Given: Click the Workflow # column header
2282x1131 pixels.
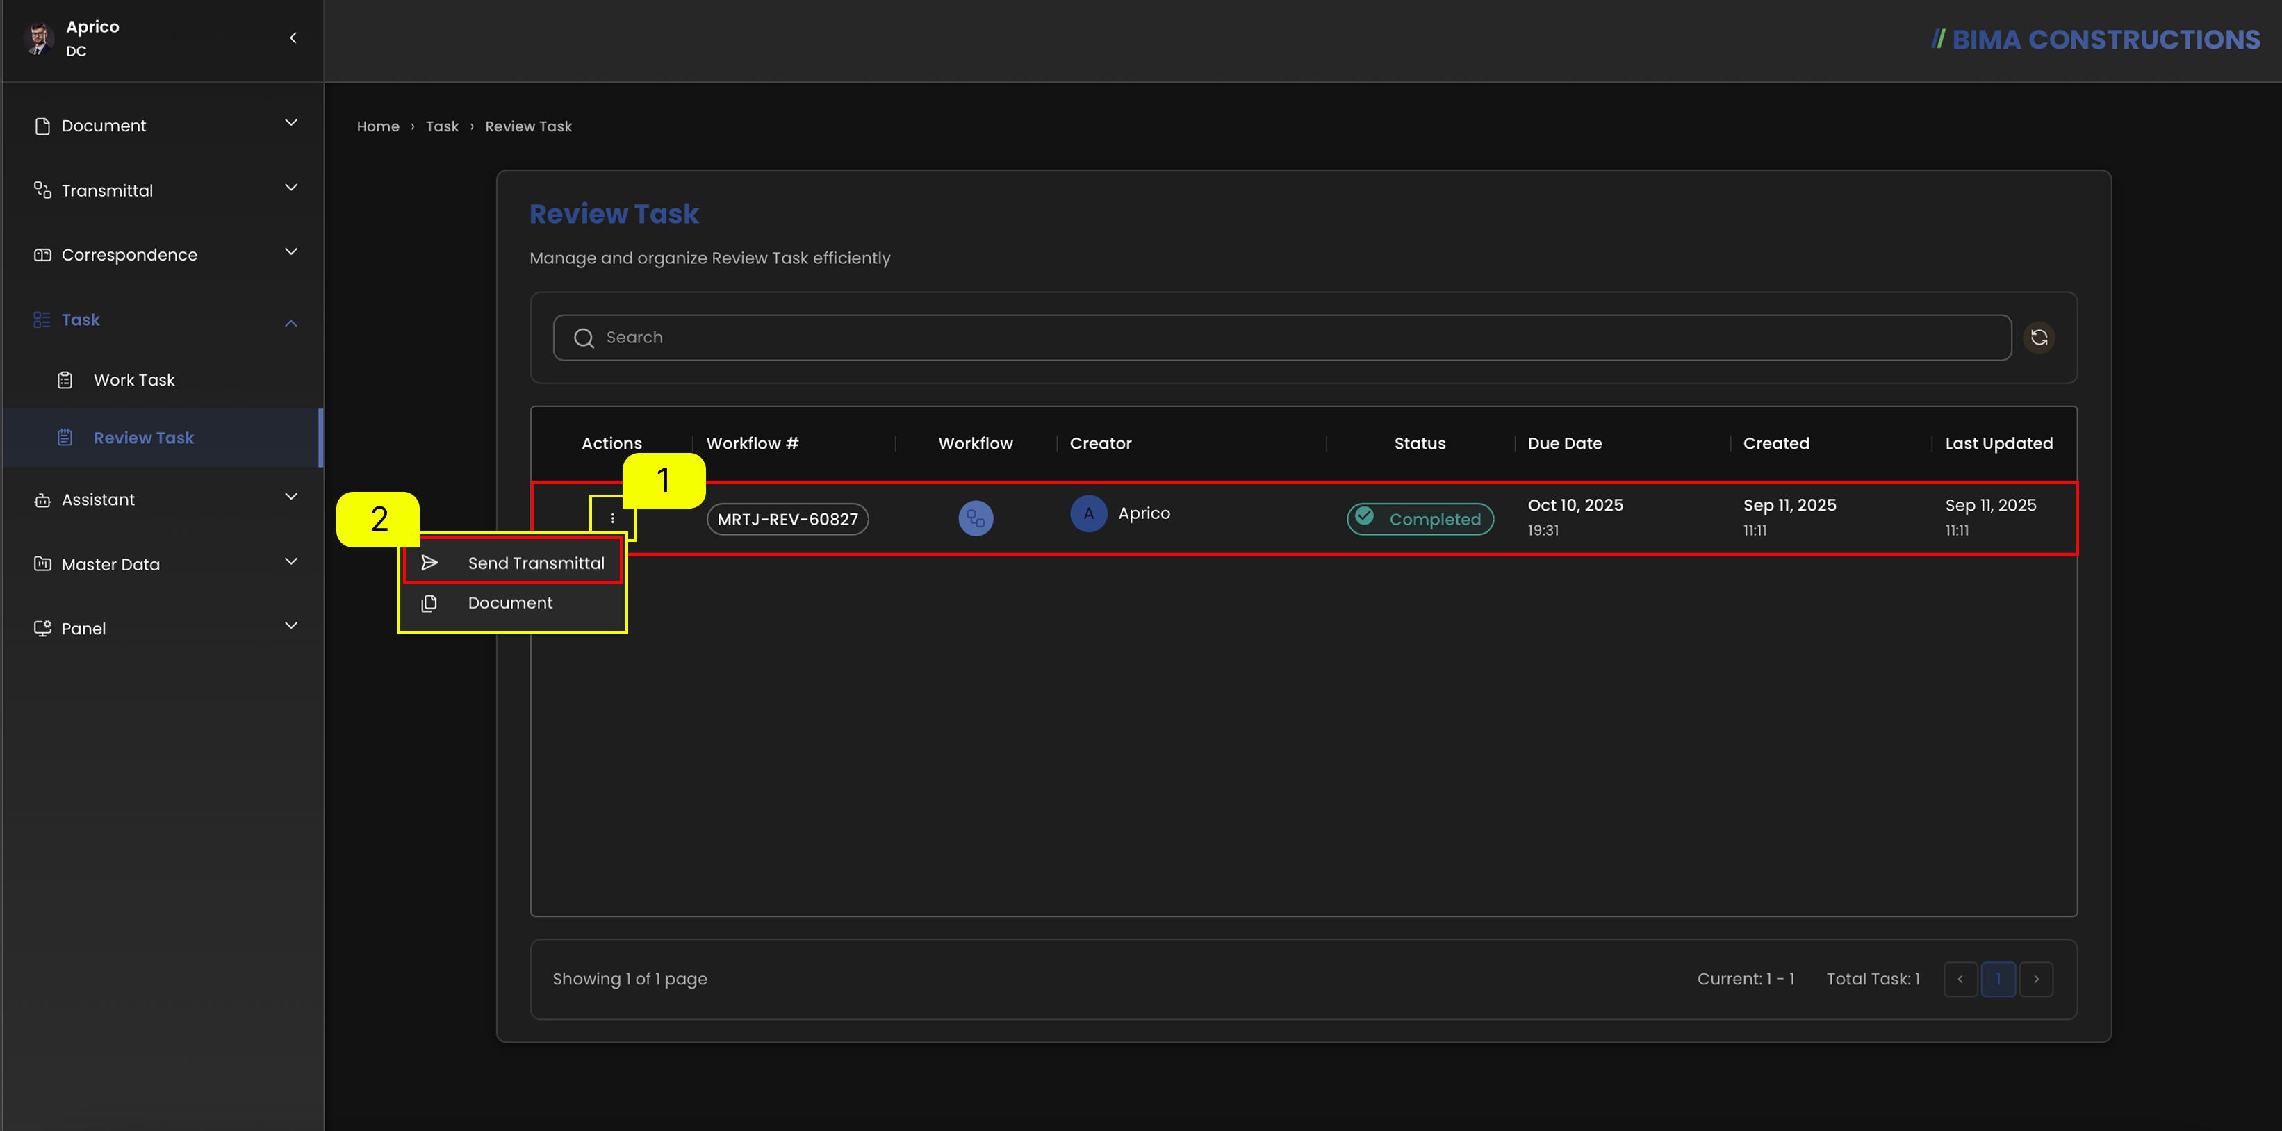Looking at the screenshot, I should click(752, 444).
